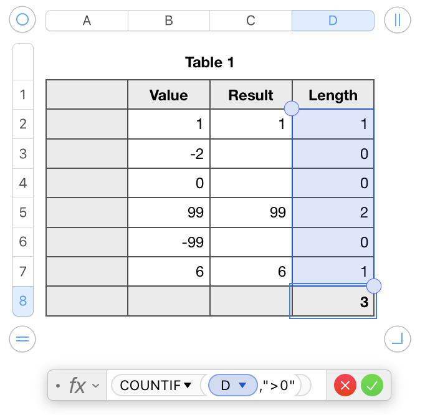This screenshot has width=425, height=415.
Task: Open the COUNTIF function token menu
Action: [156, 386]
